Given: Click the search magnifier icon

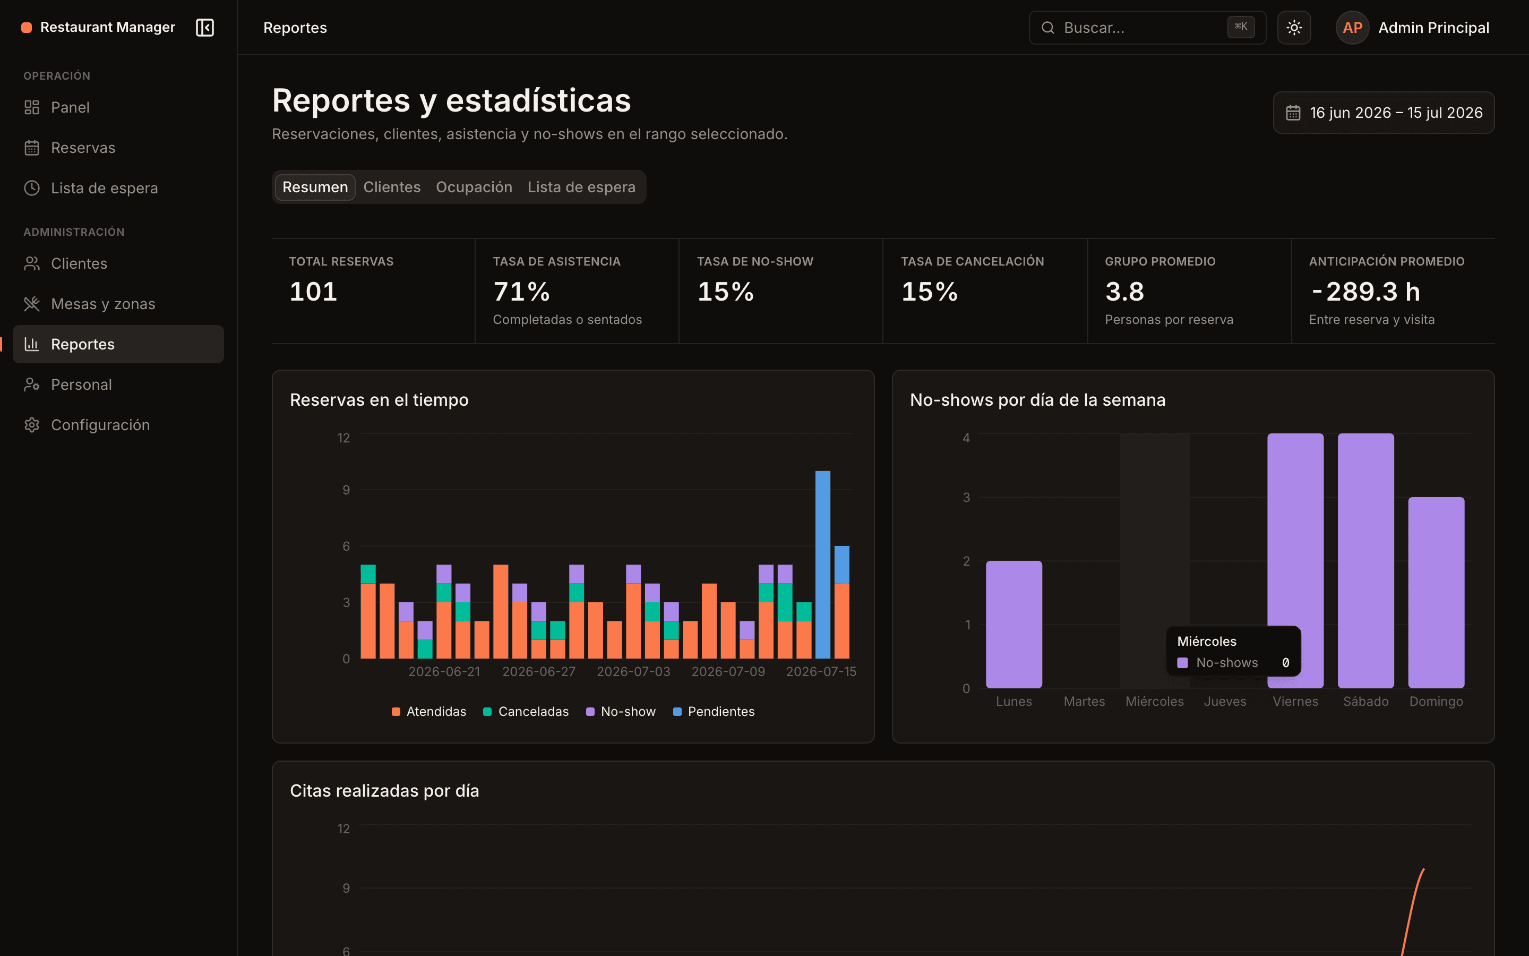Looking at the screenshot, I should point(1047,27).
